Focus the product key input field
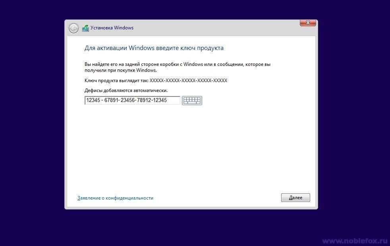 click(132, 100)
